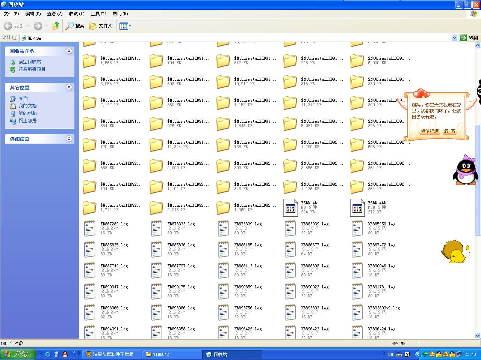Click the green forward arrow button
Image resolution: width=481 pixels, height=360 pixels.
tap(38, 26)
